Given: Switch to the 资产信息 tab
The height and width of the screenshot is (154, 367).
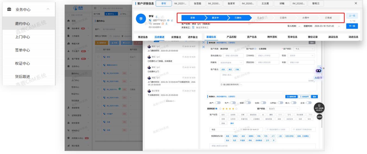Looking at the screenshot, I should 252,37.
